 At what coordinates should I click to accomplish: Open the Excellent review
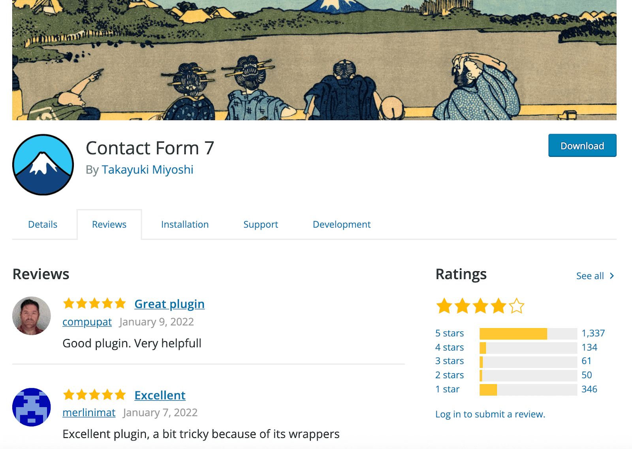(160, 395)
